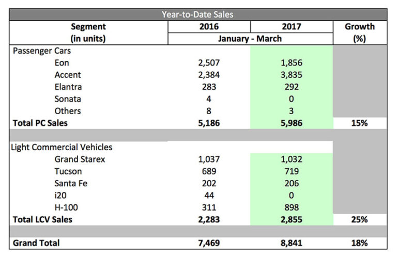Click the "Total PC Sales" row label
The height and width of the screenshot is (259, 397).
point(40,123)
